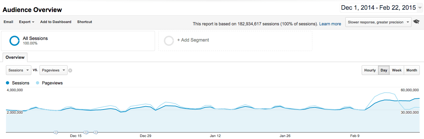Click the leftmost annotation marker below chart
Screen dimensions: 424x139
(56, 133)
